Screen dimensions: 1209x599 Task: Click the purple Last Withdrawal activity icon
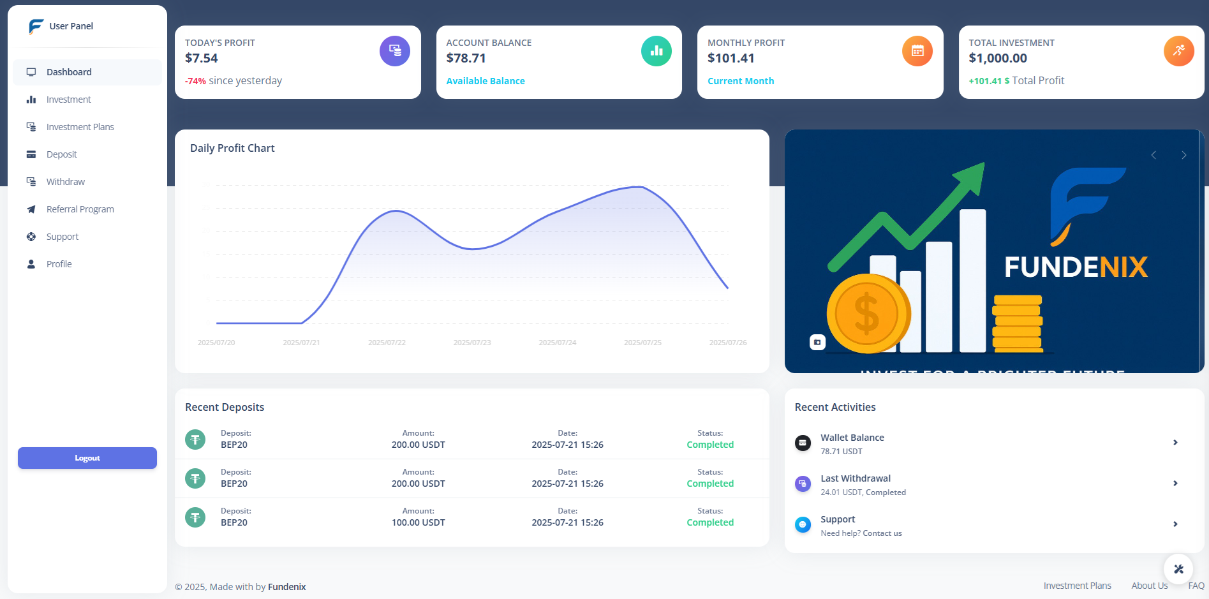[803, 484]
